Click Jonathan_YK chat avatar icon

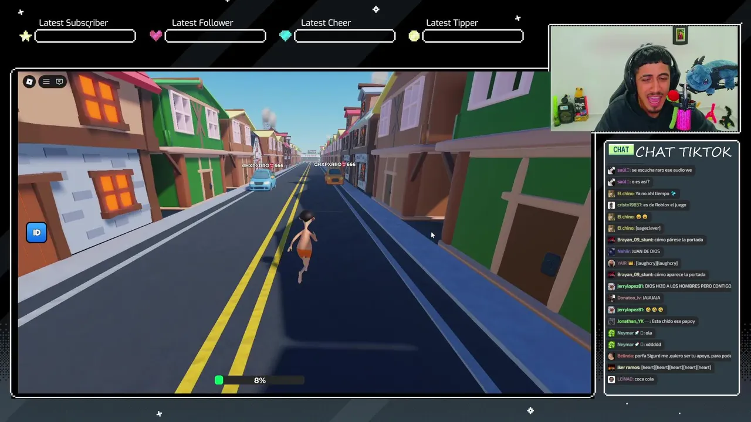pos(611,321)
